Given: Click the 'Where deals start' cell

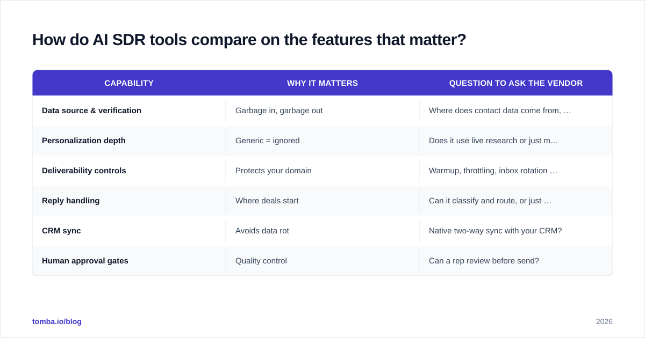Looking at the screenshot, I should 322,201.
